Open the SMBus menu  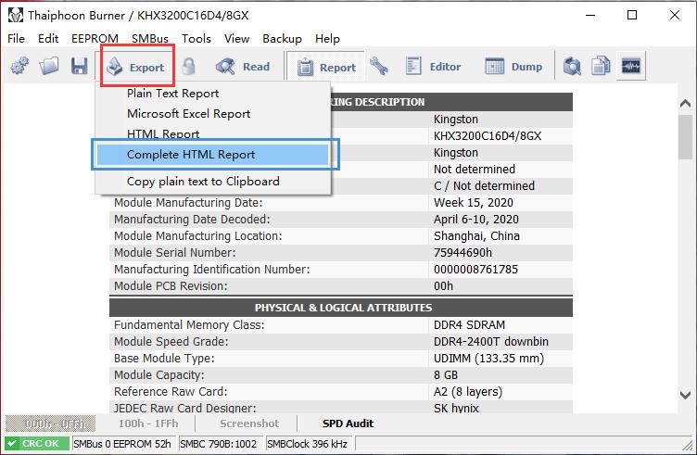point(150,39)
